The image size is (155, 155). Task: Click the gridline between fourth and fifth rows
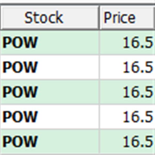coord(78,129)
